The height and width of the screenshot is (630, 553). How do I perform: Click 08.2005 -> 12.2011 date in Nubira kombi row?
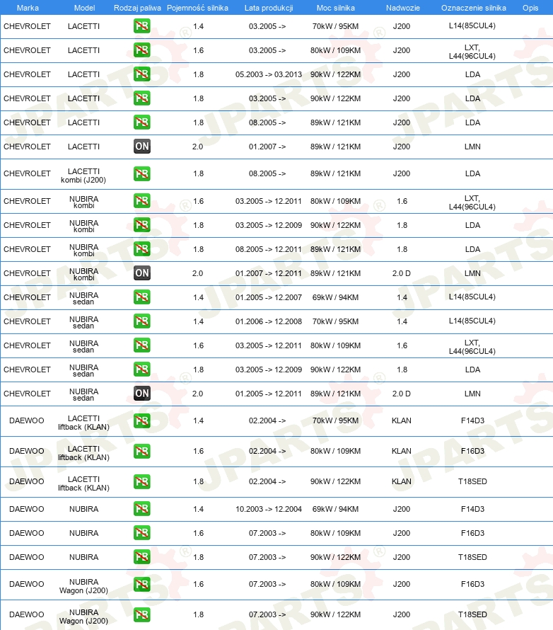point(269,249)
